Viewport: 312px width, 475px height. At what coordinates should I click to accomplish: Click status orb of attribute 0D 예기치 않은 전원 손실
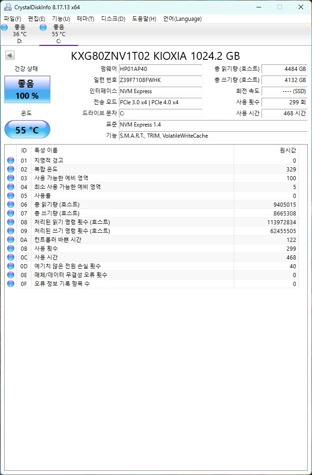pos(11,266)
